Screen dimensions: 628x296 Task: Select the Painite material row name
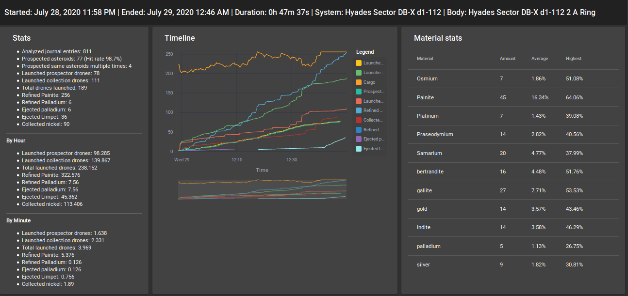coord(425,97)
